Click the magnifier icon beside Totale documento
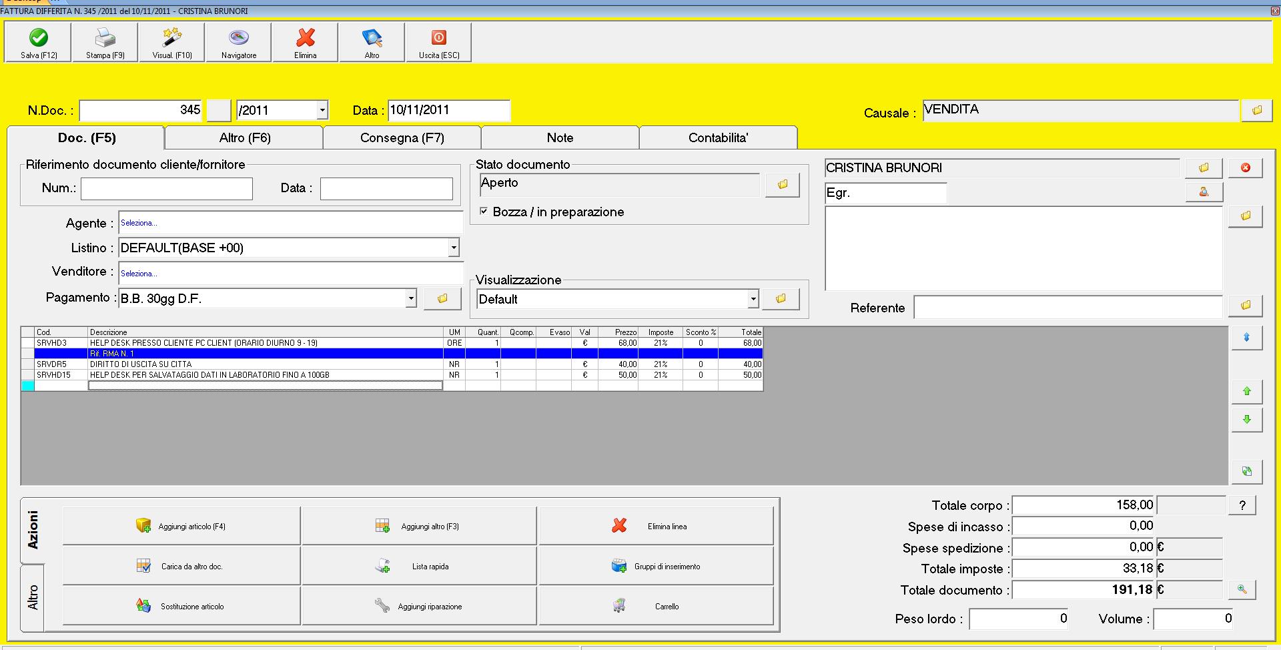 [1242, 589]
